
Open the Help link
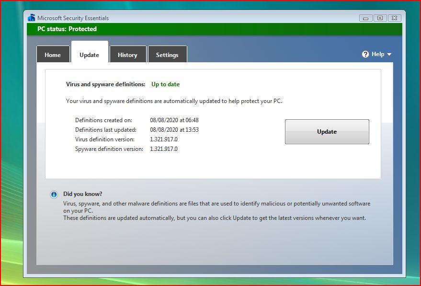pos(378,54)
